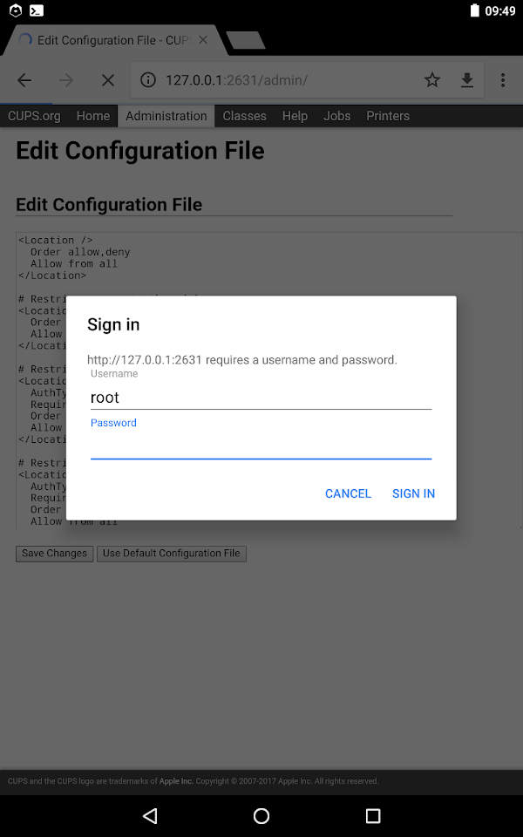The height and width of the screenshot is (837, 523).
Task: Open Chrome three-dot overflow menu
Action: [503, 80]
